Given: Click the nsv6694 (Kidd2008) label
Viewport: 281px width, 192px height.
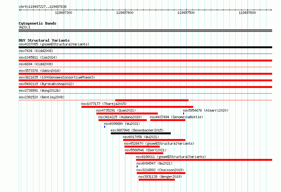Looking at the screenshot, I should pos(36,64).
